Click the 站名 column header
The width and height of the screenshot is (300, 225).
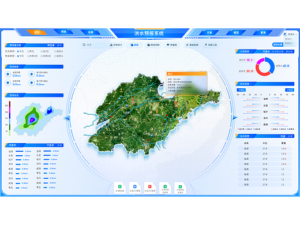click(x=246, y=143)
